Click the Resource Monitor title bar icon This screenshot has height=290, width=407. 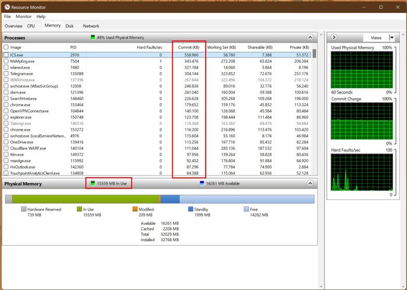(x=6, y=7)
